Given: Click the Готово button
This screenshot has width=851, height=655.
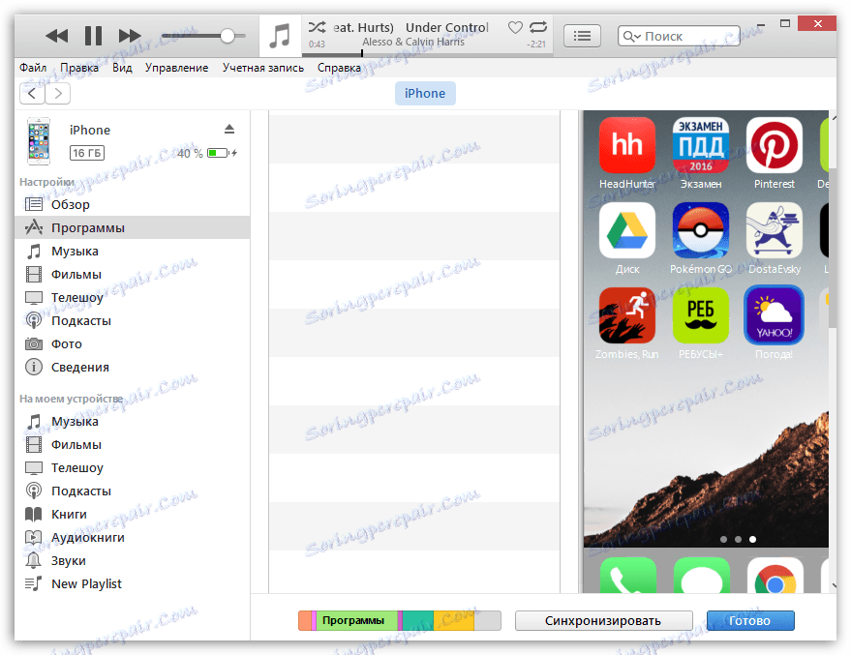Looking at the screenshot, I should (750, 621).
